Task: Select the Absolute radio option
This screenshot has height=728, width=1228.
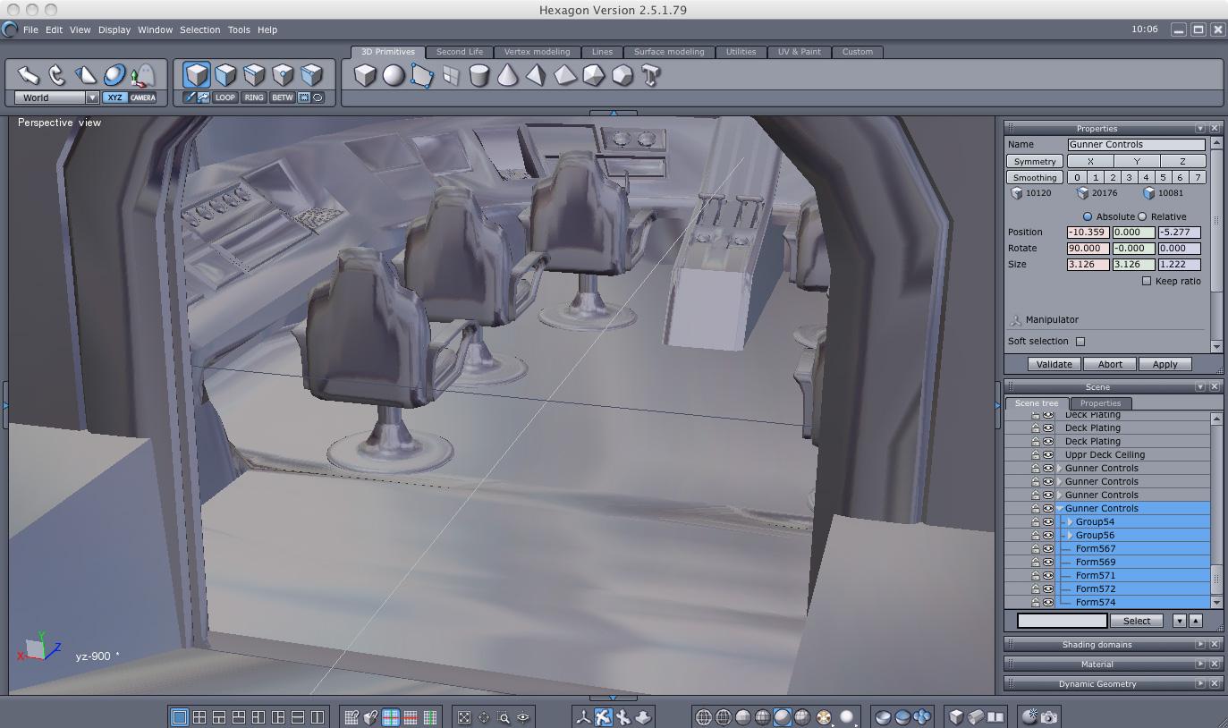Action: 1088,216
